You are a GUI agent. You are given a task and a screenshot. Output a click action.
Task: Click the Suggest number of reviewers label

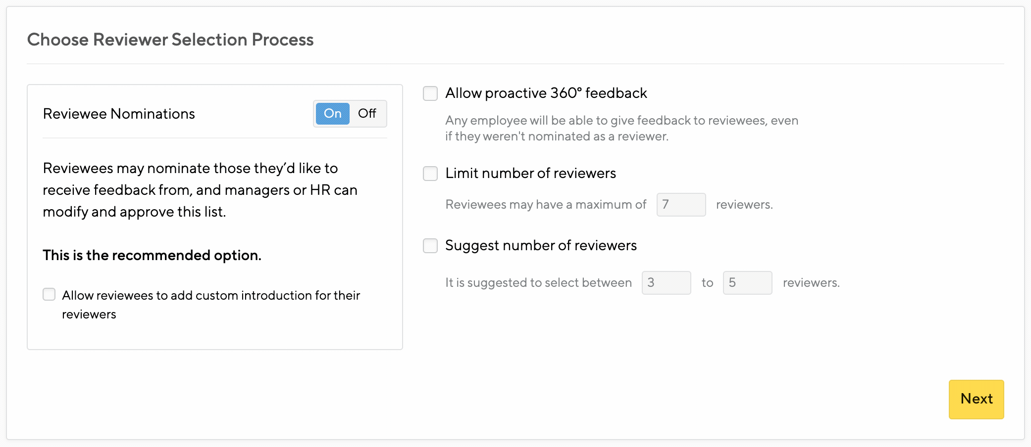(x=541, y=246)
